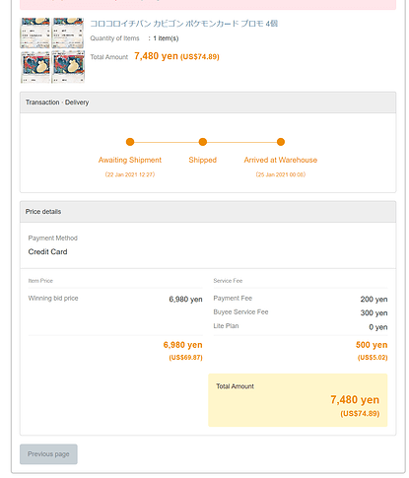Screen dimensions: 409x478
Task: Click the Price details section header
Action: click(x=208, y=212)
